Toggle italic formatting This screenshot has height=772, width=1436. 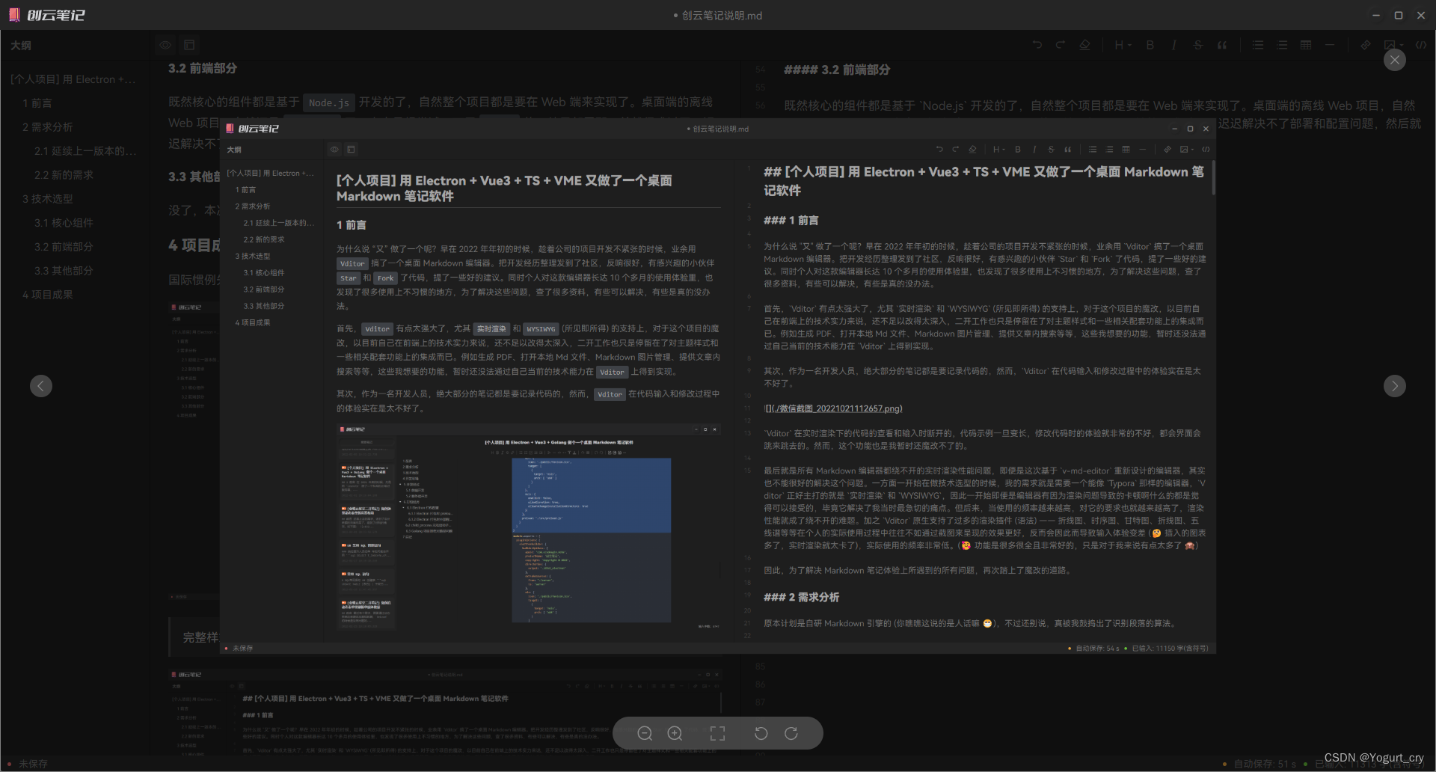1173,45
